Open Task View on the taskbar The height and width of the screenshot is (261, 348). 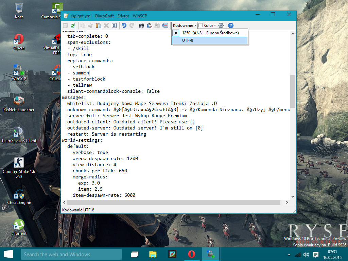[x=135, y=254]
